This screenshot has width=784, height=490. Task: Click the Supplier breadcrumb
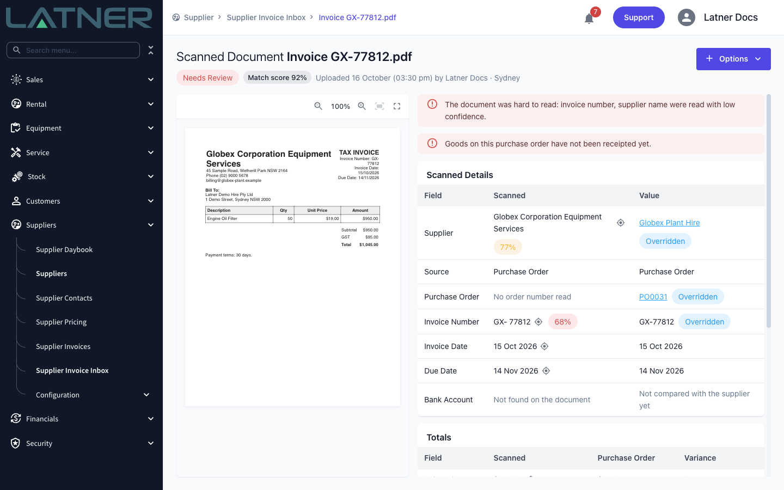point(199,17)
